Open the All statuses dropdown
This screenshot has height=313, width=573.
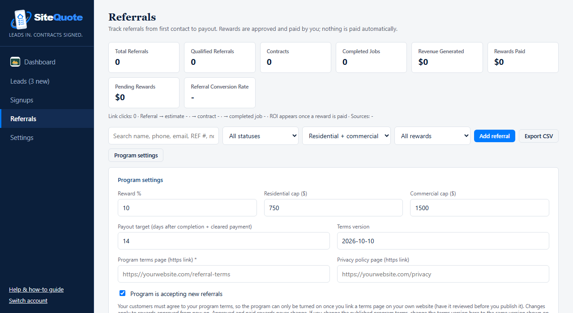[261, 136]
